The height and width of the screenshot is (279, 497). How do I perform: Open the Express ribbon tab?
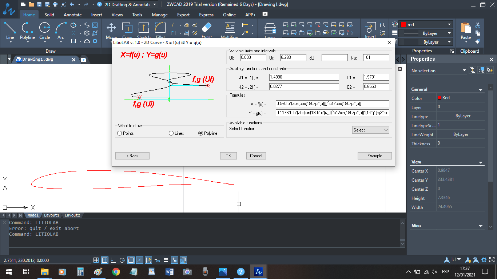point(206,15)
